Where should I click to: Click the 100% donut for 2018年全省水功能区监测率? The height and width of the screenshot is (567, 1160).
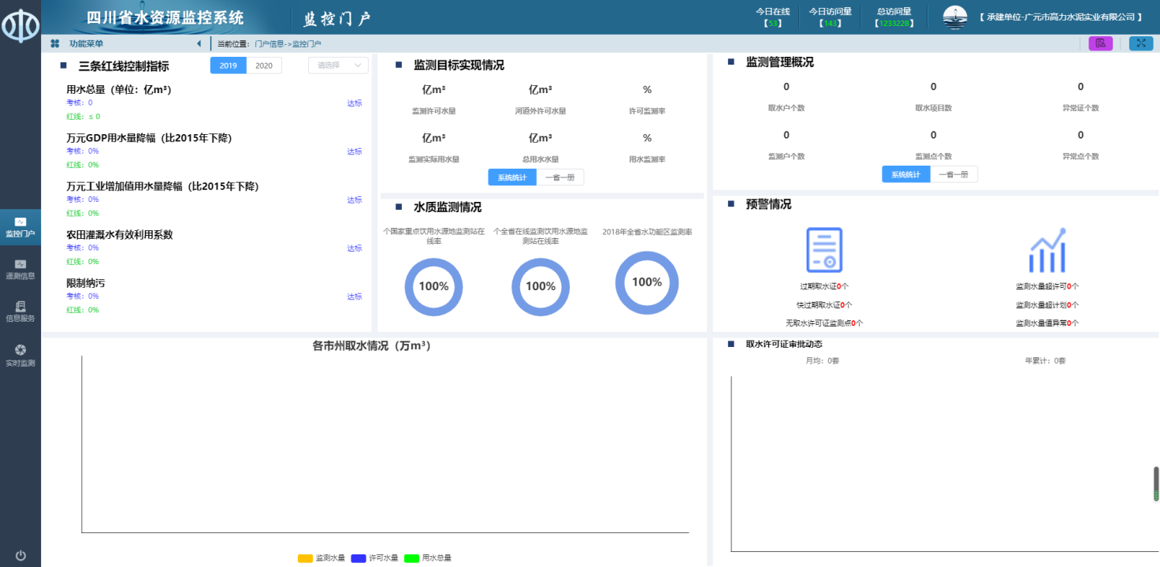[647, 282]
